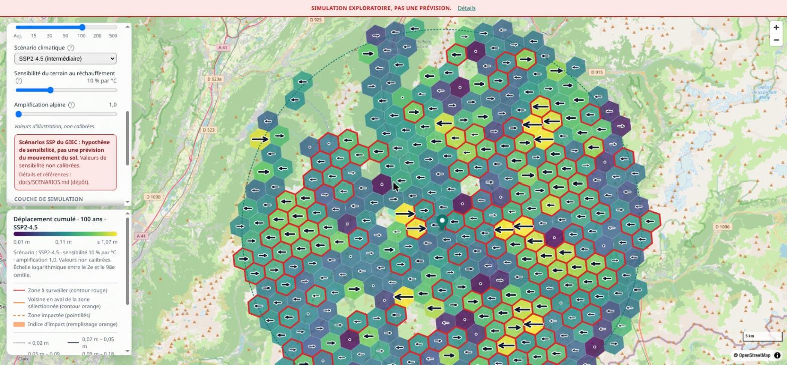Click the settings panel scroll-down arrow
Viewport: 787px width, 365px height.
tap(127, 202)
